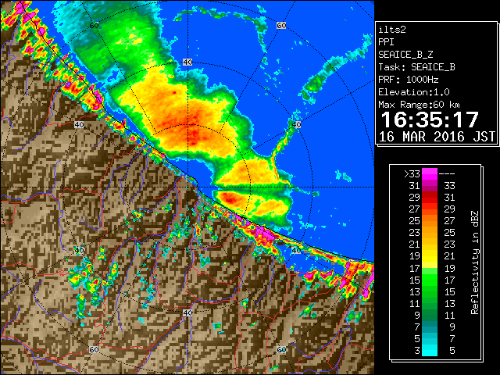Pick the orange 25–27 dBZ legend swatch
500x375 pixels.
(430, 220)
